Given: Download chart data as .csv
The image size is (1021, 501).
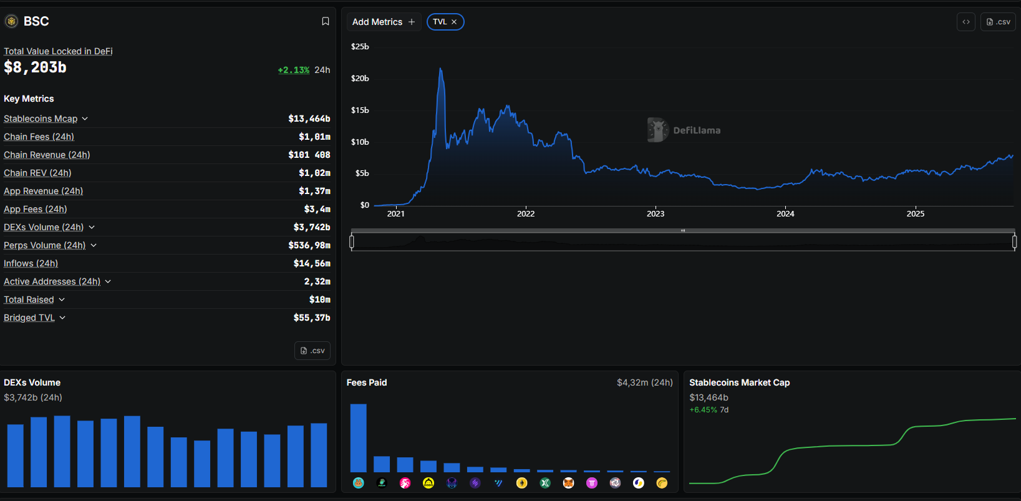Looking at the screenshot, I should (998, 22).
